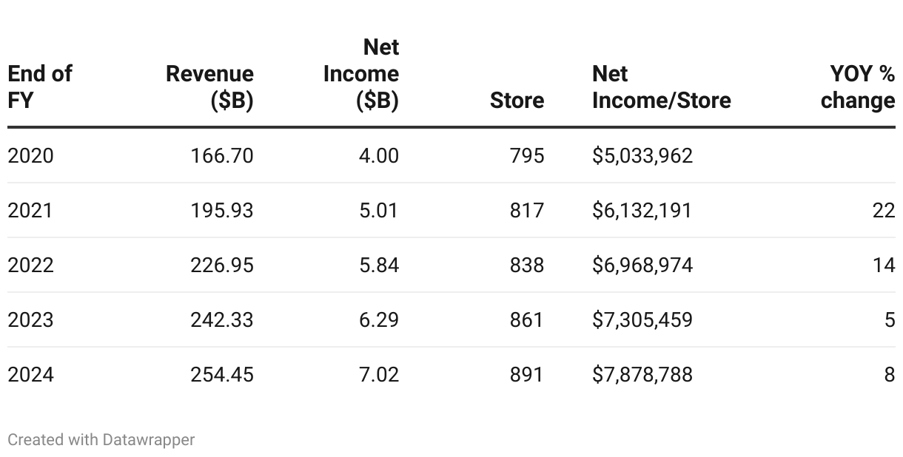Click the 'Net Income ($B)' column header
This screenshot has height=457, width=903.
point(361,73)
